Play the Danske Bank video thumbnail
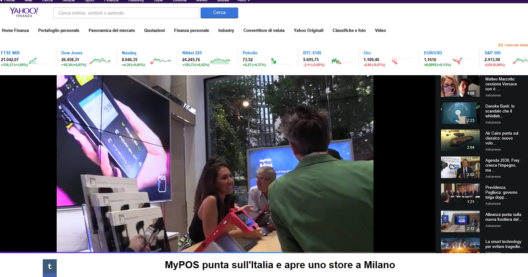The image size is (528, 277). pos(460,113)
